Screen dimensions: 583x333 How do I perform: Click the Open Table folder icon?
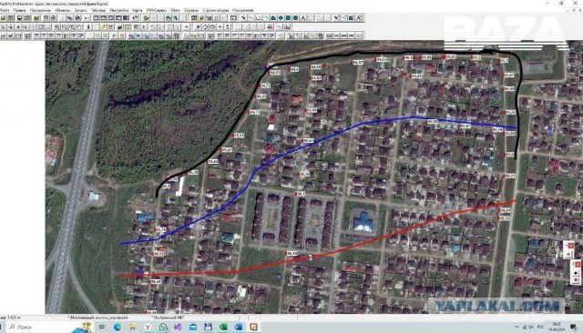pyautogui.click(x=4, y=18)
